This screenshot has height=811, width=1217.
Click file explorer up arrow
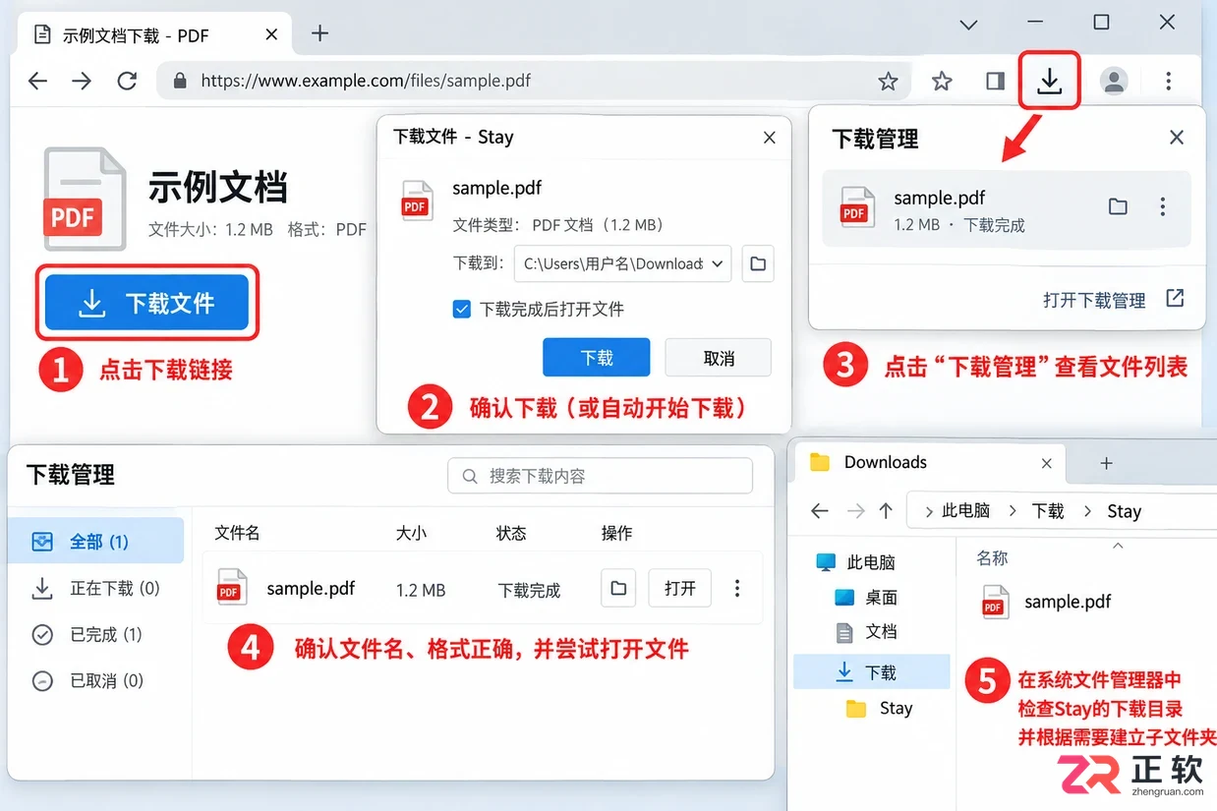click(886, 510)
